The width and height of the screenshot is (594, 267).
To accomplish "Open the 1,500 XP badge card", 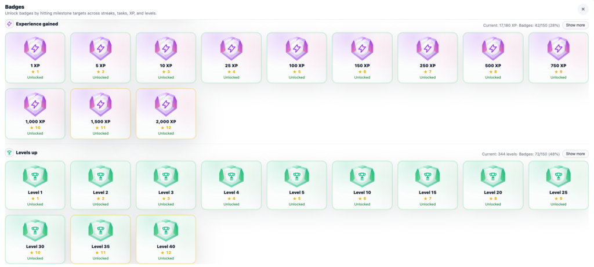I will (100, 114).
